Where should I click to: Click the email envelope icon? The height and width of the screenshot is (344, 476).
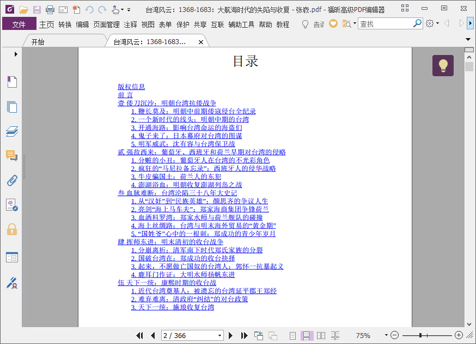point(63,10)
